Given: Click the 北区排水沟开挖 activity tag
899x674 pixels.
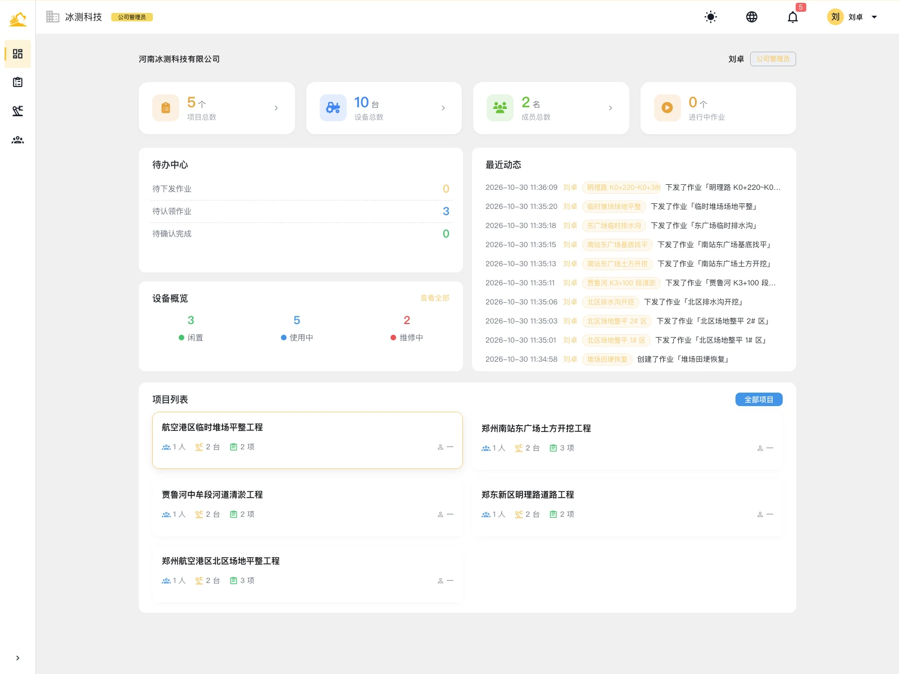Looking at the screenshot, I should [610, 302].
